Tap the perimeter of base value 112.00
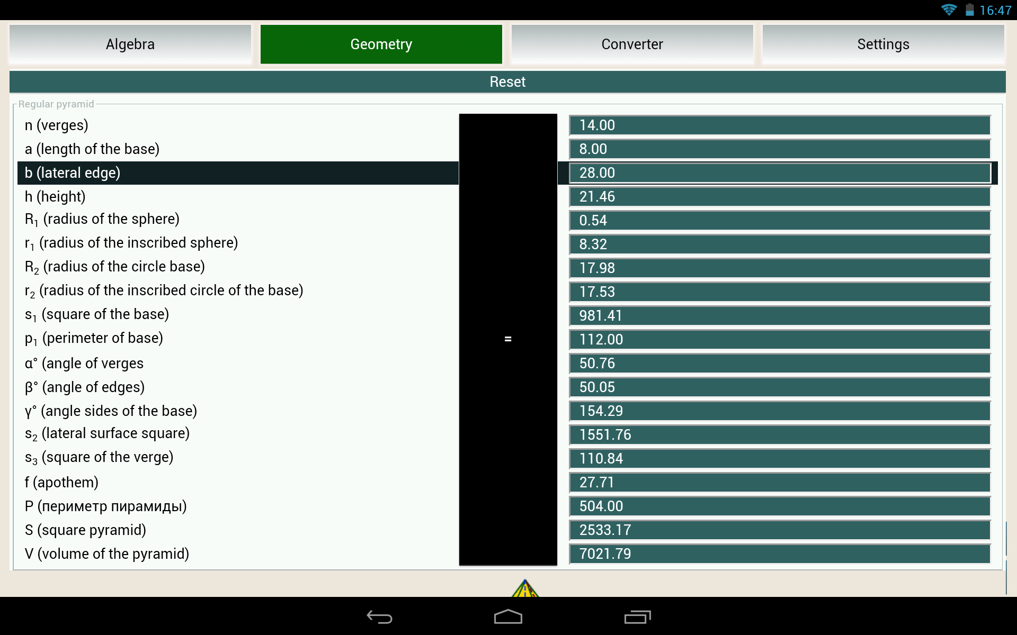The image size is (1017, 635). coord(779,340)
